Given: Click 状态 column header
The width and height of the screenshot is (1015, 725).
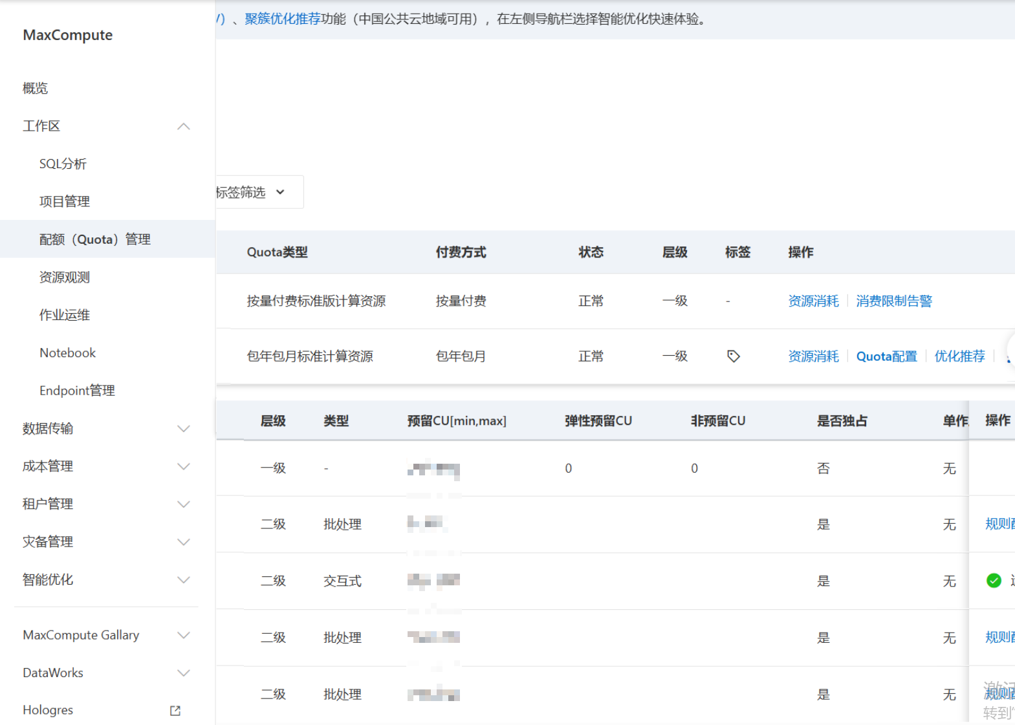Looking at the screenshot, I should click(591, 252).
